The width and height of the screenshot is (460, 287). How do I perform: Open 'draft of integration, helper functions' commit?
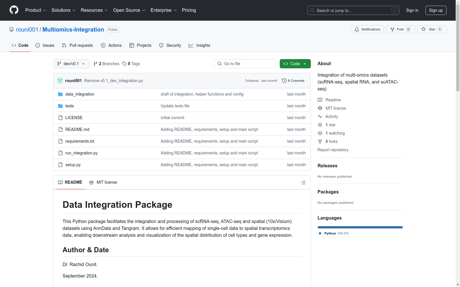tap(202, 94)
